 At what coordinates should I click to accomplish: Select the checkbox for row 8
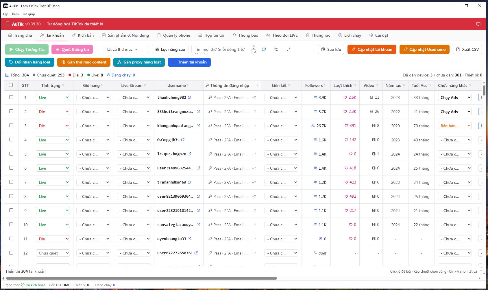pos(11,196)
